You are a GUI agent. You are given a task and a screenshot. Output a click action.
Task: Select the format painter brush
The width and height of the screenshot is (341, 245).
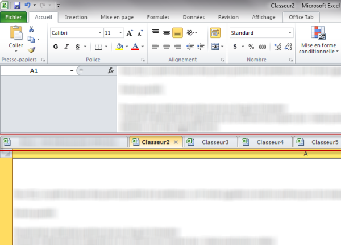coord(31,50)
